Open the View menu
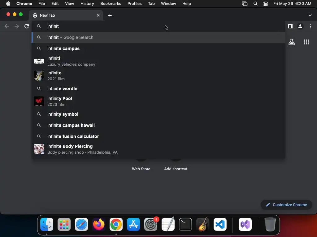This screenshot has width=317, height=237. click(x=70, y=4)
